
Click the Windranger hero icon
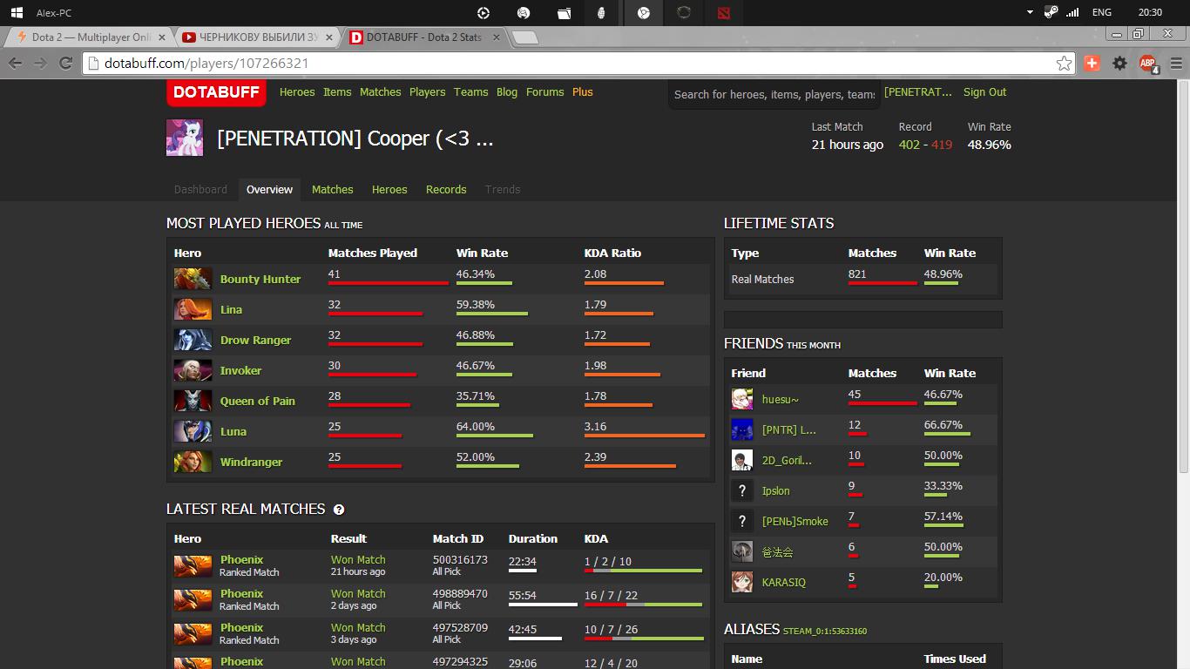click(193, 462)
